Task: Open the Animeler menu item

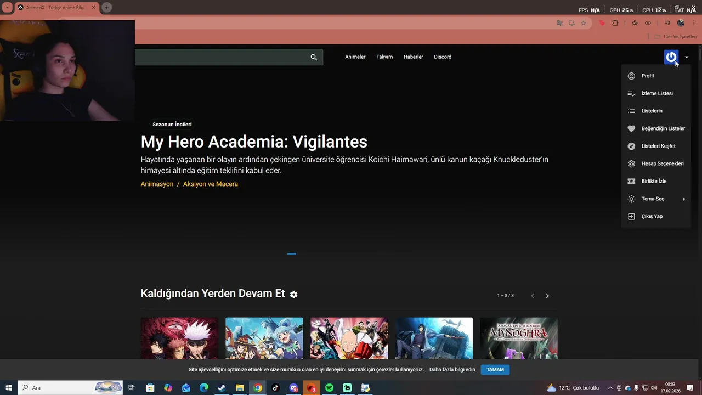Action: tap(355, 57)
